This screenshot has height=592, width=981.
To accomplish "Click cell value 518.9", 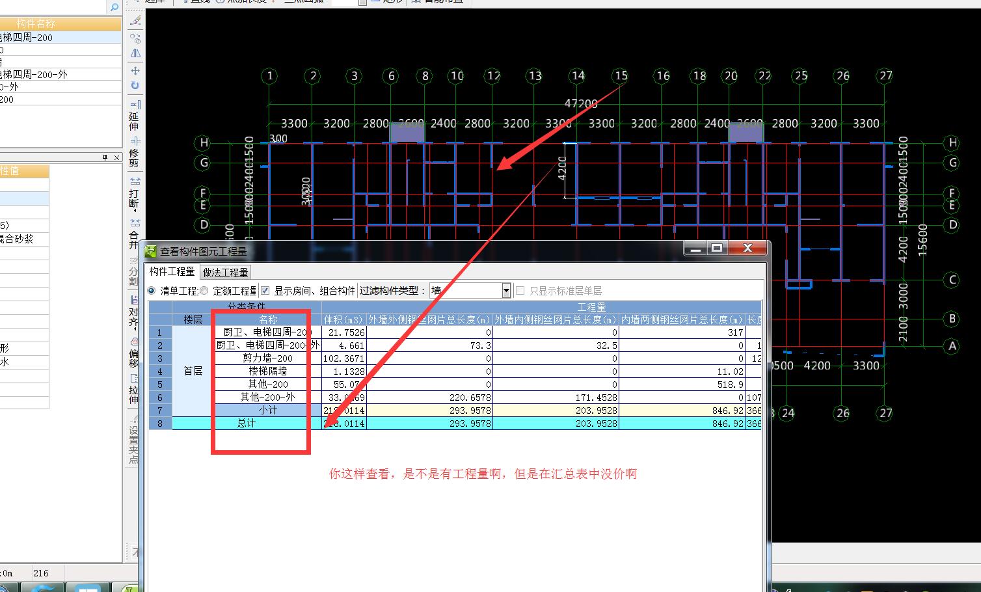I will coord(682,384).
